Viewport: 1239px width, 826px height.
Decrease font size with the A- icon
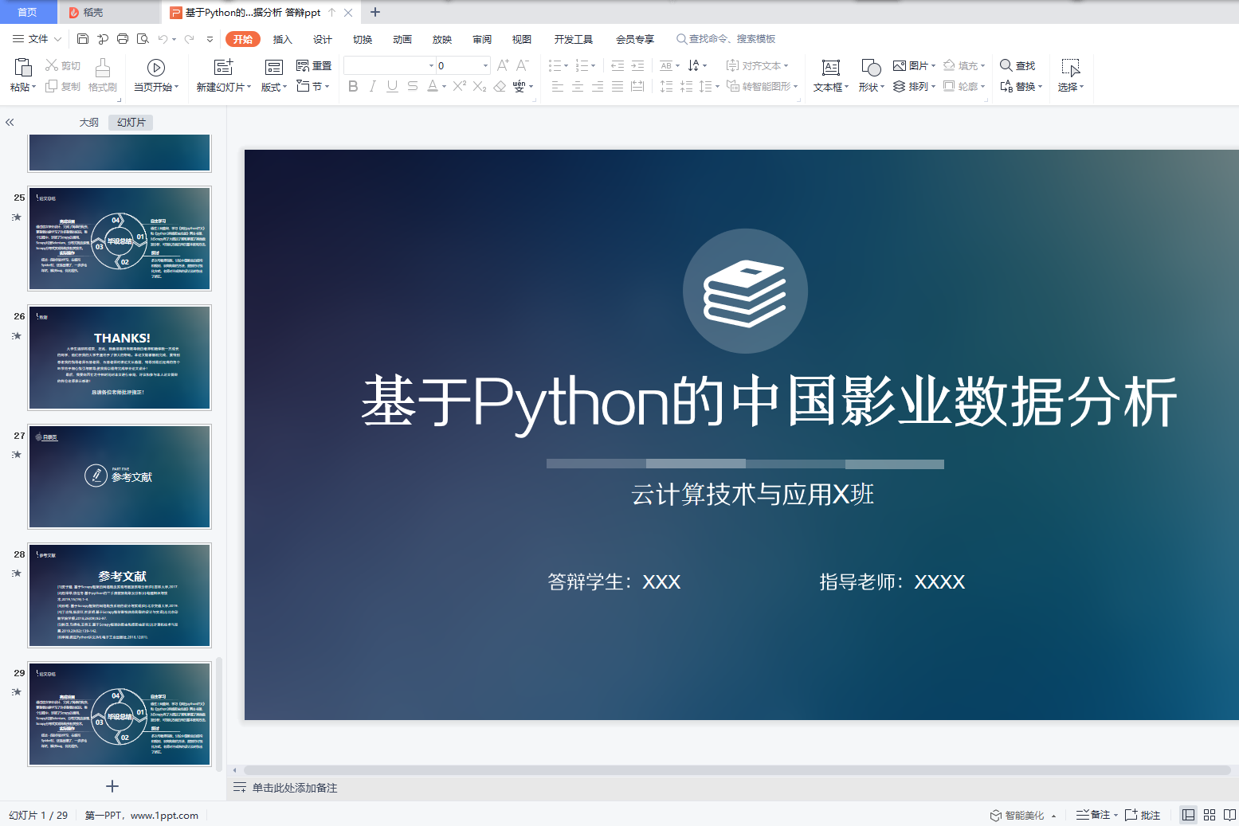(x=523, y=65)
